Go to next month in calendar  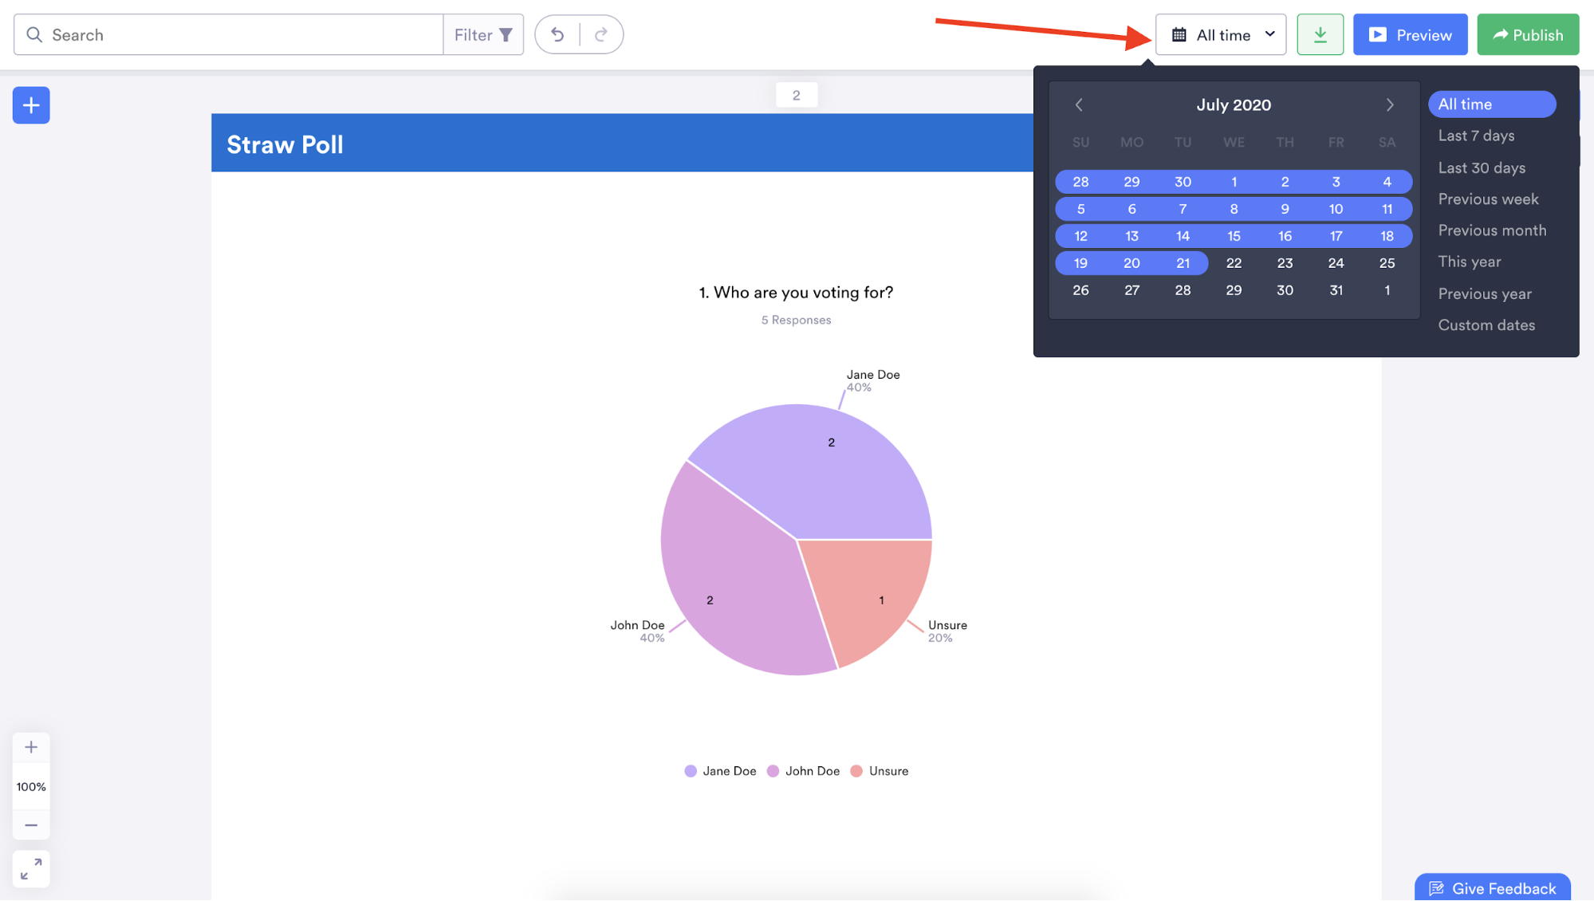1390,105
